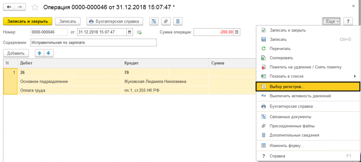The width and height of the screenshot is (361, 162).
Task: Click the forward navigation arrow
Action: [x=20, y=7]
